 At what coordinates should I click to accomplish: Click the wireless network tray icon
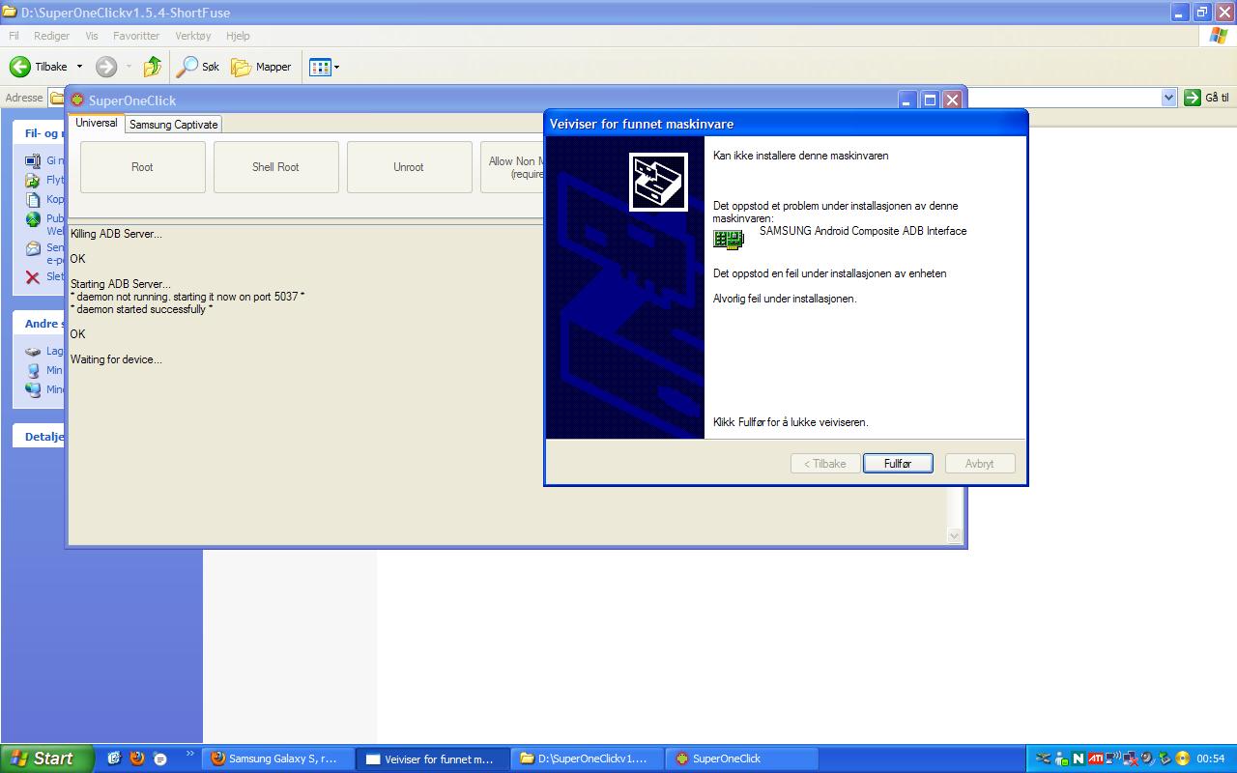point(1113,759)
